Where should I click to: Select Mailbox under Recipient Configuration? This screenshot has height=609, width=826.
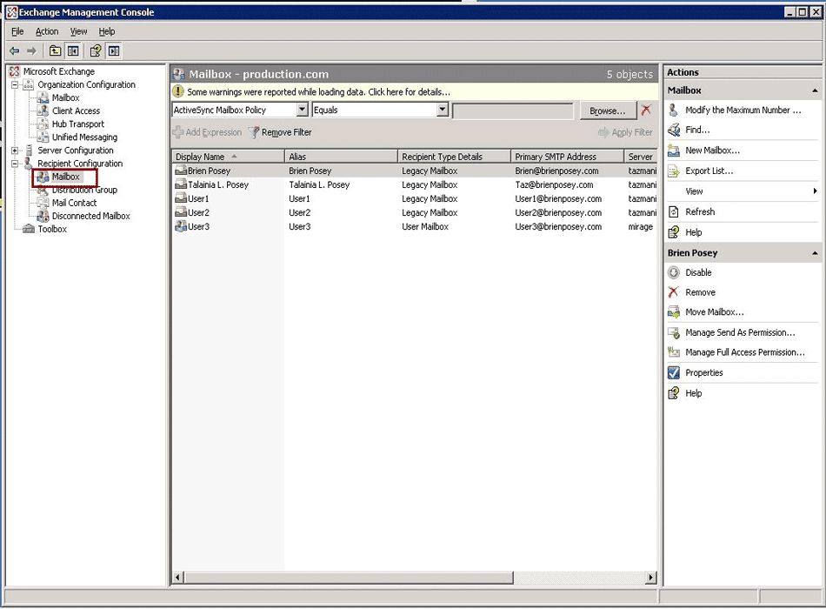click(x=65, y=177)
